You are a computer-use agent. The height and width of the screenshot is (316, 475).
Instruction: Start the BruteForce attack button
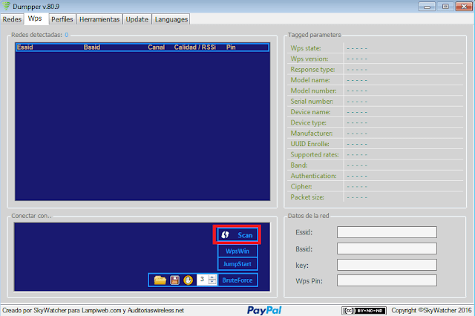[x=237, y=280]
